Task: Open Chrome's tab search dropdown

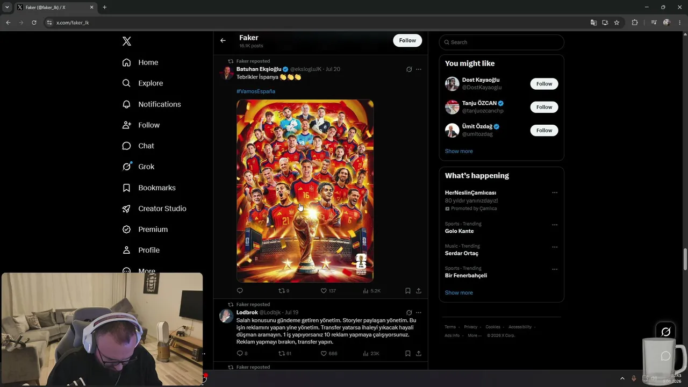Action: 7,8
